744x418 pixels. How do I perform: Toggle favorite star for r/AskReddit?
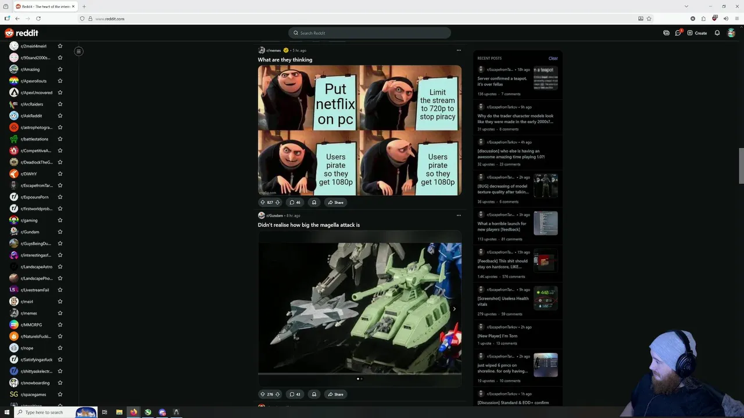[x=60, y=116]
